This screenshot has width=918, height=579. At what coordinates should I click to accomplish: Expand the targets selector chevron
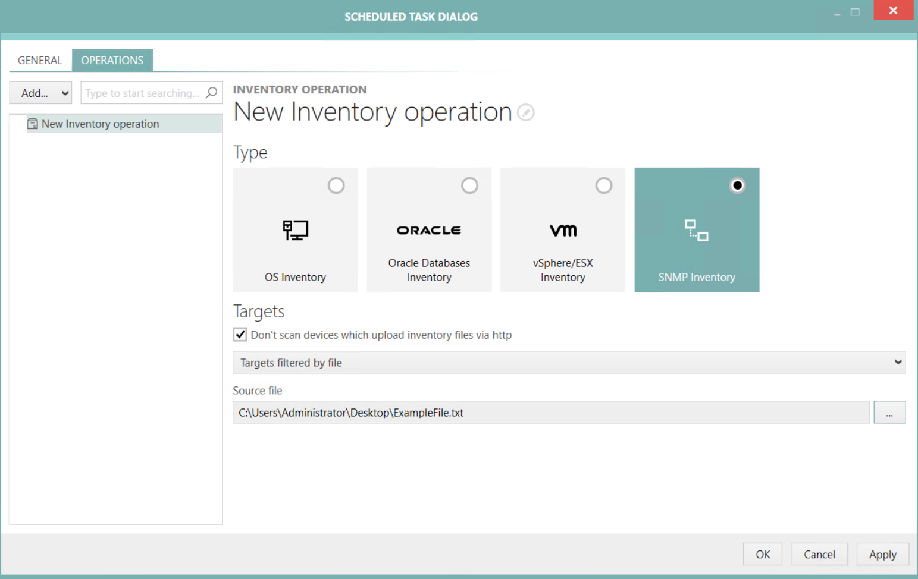tap(898, 362)
